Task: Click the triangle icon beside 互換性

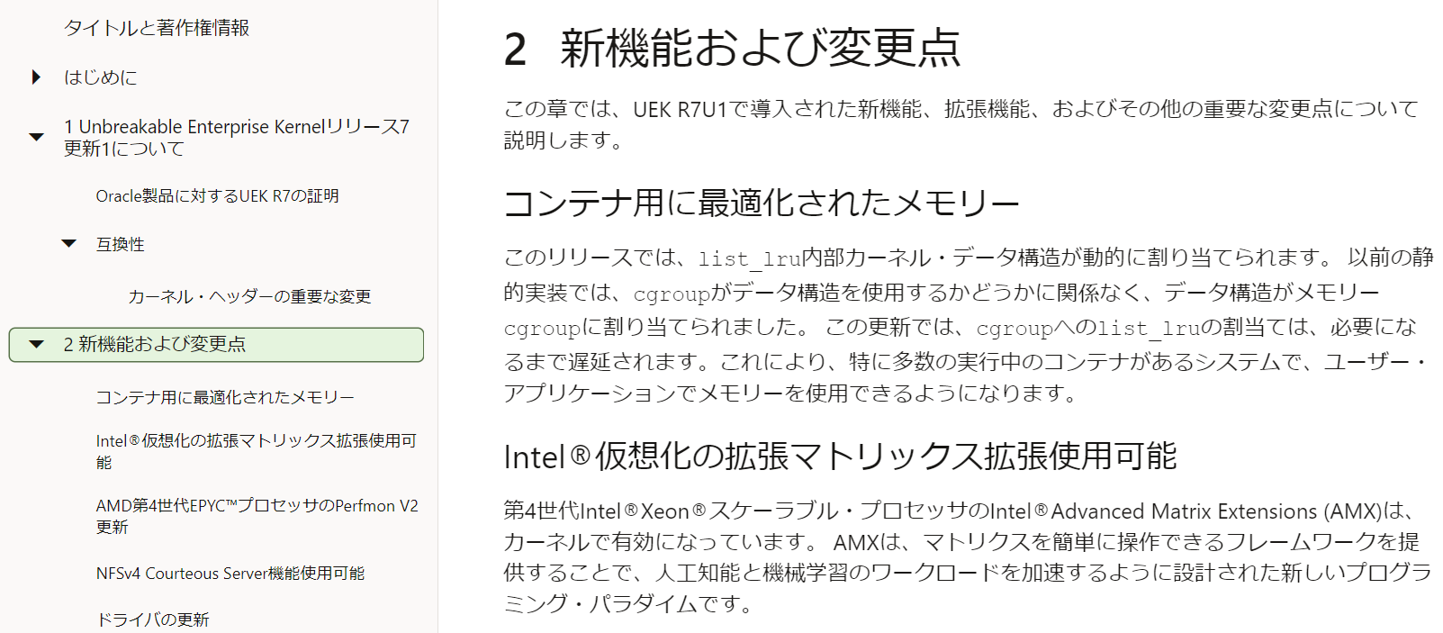Action: click(x=68, y=242)
